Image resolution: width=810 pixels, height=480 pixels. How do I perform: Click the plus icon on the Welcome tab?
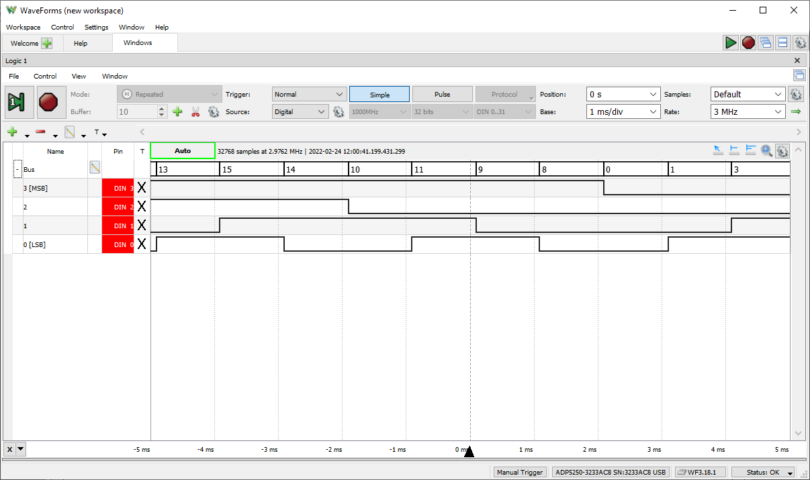46,43
